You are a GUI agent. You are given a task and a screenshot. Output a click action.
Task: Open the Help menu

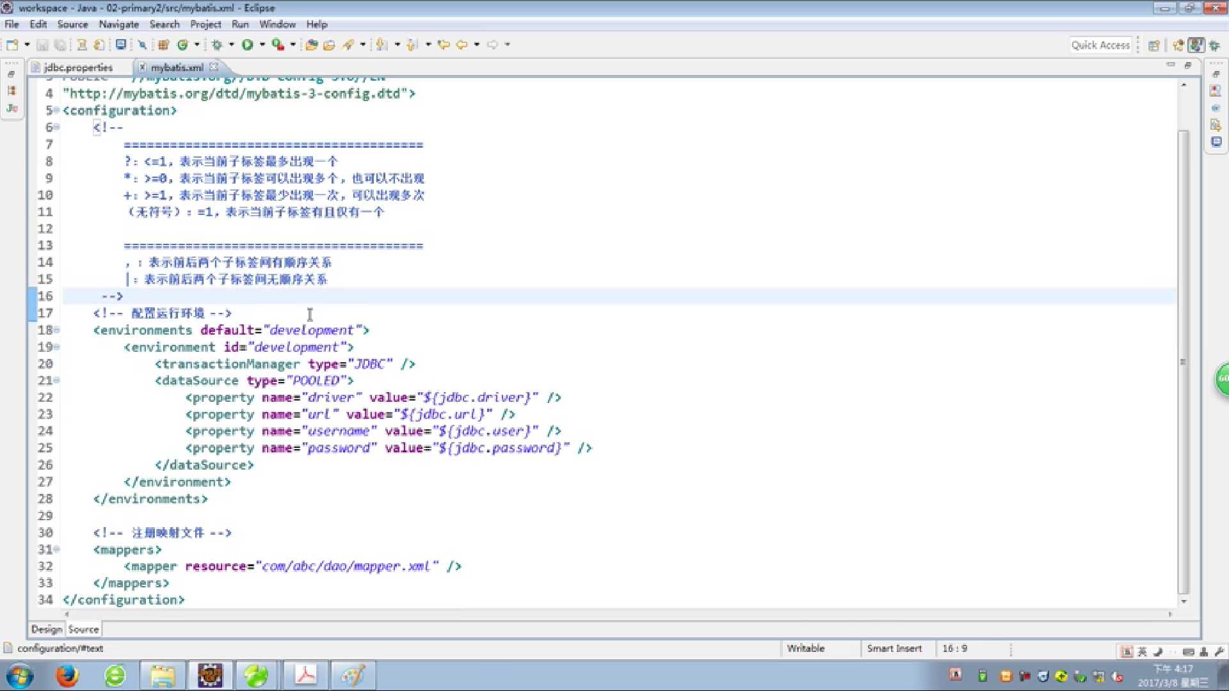click(317, 24)
